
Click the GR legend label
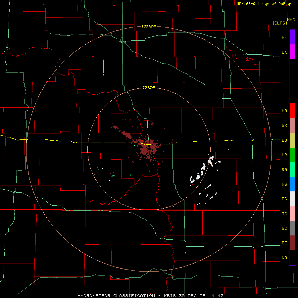pos(284,125)
